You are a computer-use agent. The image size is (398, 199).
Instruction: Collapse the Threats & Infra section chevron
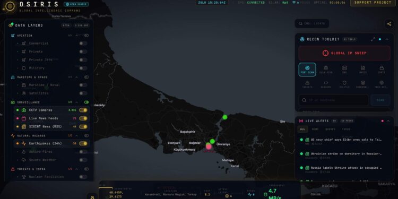tap(77, 169)
